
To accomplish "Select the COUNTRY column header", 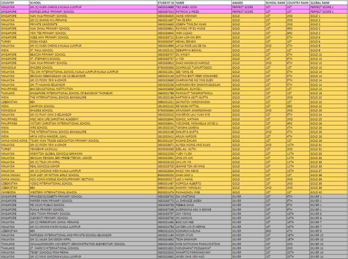I will point(15,3).
